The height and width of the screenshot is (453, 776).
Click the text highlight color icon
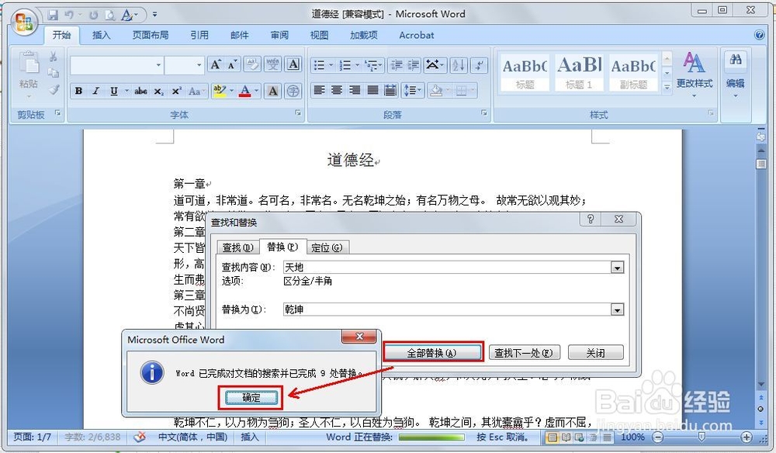[x=220, y=91]
